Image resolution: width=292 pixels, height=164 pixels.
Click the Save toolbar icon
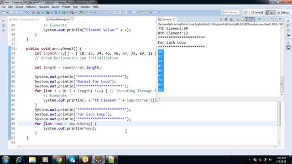pos(11,12)
